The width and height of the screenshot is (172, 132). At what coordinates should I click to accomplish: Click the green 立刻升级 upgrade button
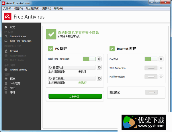pos(75,96)
